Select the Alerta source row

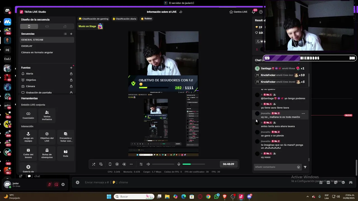click(47, 74)
